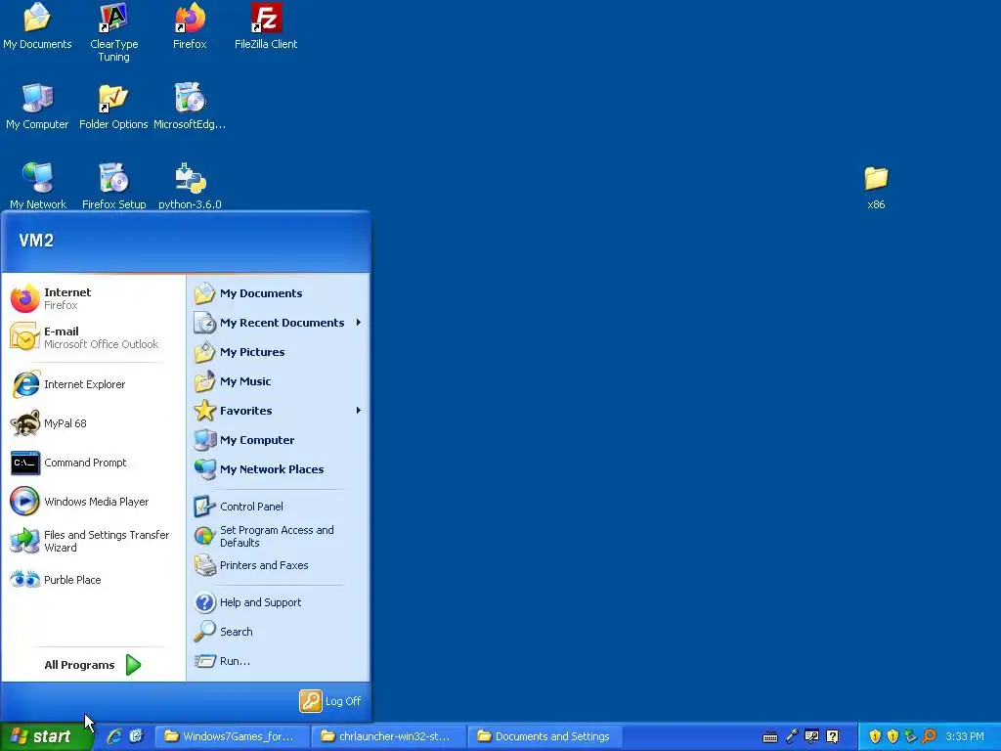Click orange magnifier tray icon
Viewport: 1001px width, 751px height.
(930, 736)
